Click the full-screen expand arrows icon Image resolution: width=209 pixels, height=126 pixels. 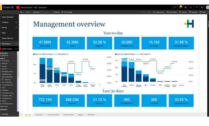click(174, 7)
